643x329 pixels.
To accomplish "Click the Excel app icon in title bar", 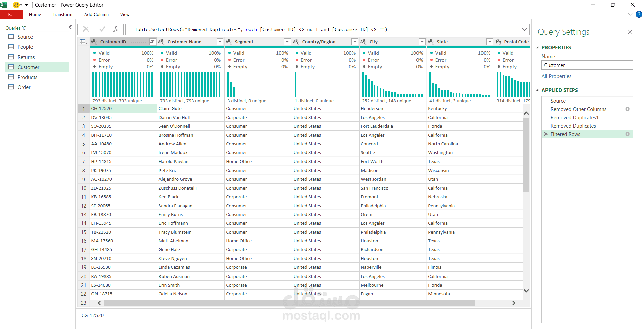I will 3,5.
